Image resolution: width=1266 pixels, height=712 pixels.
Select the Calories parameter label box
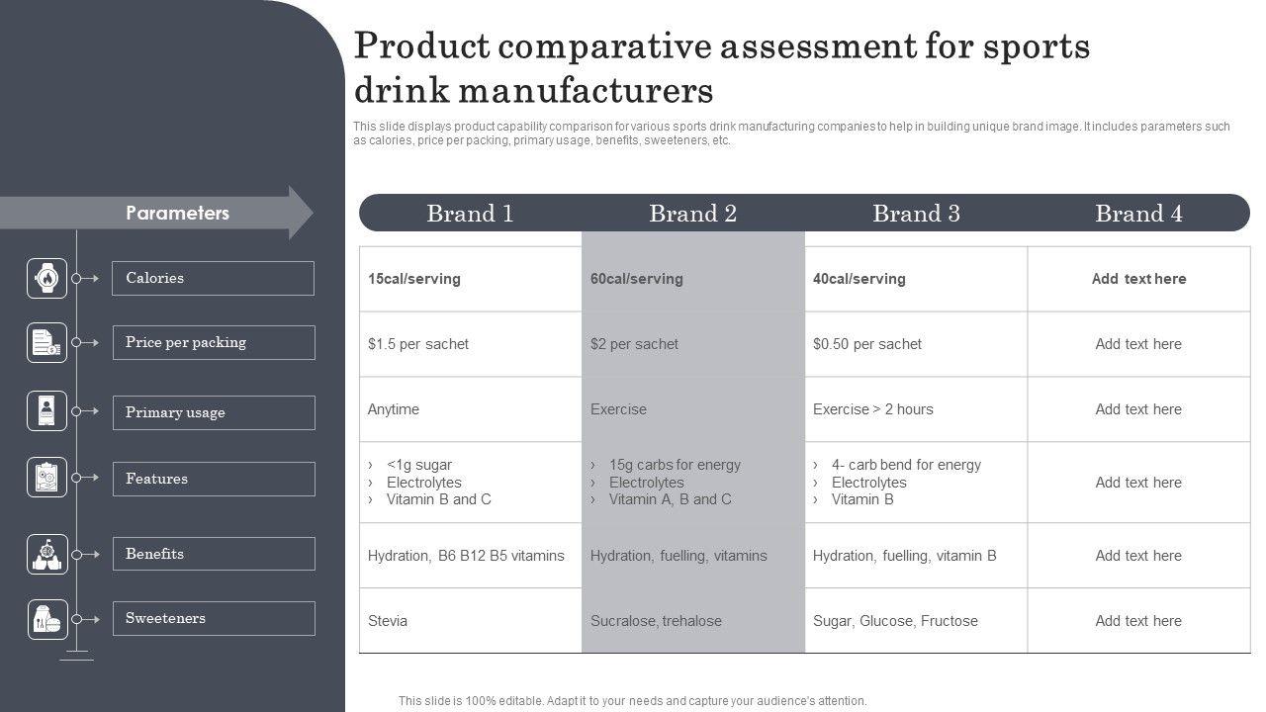point(213,279)
